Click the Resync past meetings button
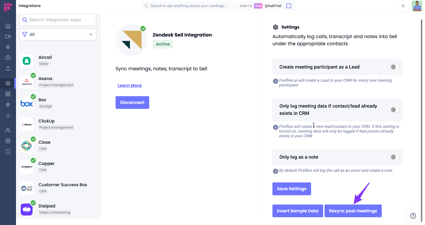The image size is (425, 225). coord(353,211)
